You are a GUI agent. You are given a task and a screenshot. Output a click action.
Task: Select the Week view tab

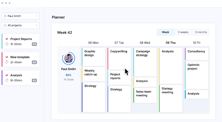pyautogui.click(x=165, y=32)
